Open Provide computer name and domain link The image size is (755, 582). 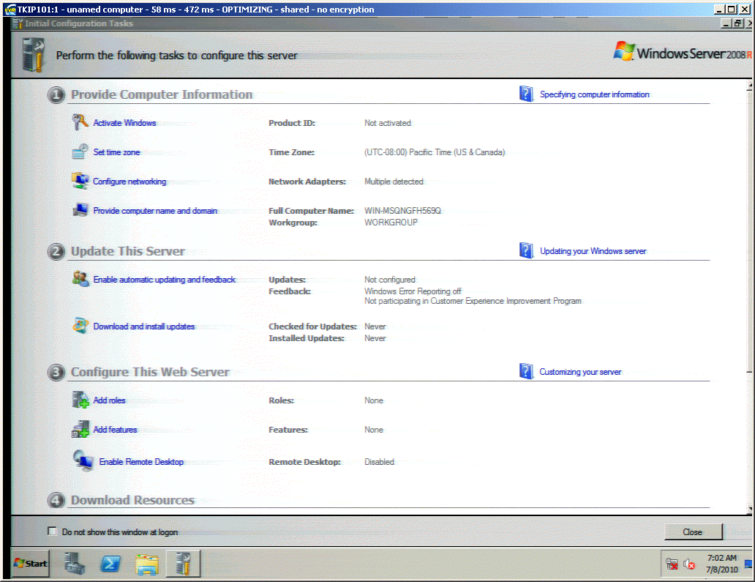coord(155,211)
